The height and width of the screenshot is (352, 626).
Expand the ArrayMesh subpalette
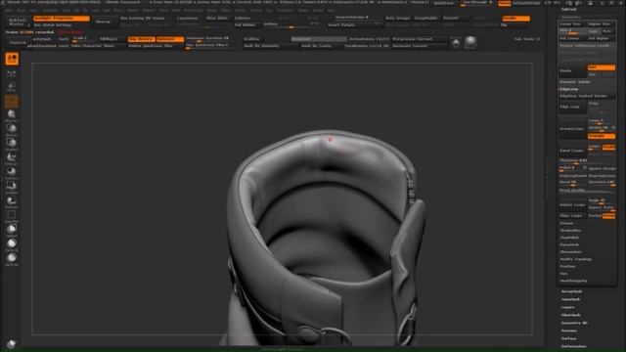(x=571, y=291)
